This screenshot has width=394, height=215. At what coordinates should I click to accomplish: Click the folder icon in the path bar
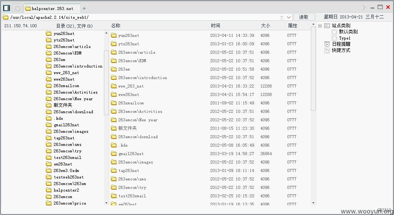click(5, 17)
